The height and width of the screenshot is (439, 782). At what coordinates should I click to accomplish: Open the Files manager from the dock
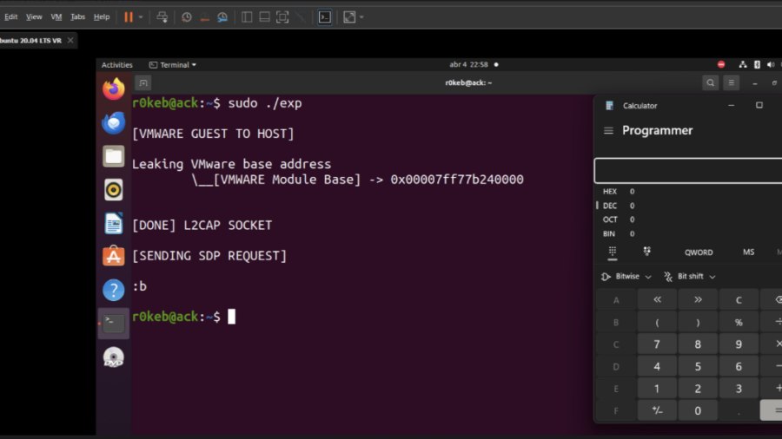click(x=114, y=156)
